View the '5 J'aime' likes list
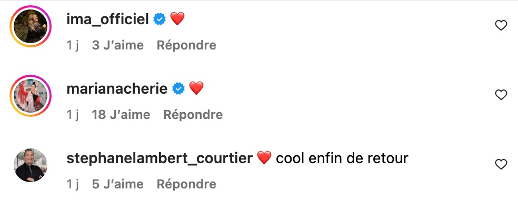Screen dimensions: 518x200 point(117,184)
